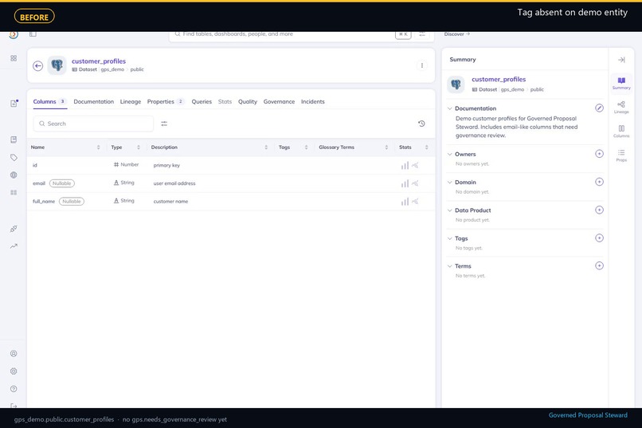Open the tag icon in left sidebar
The width and height of the screenshot is (642, 428).
pos(14,157)
